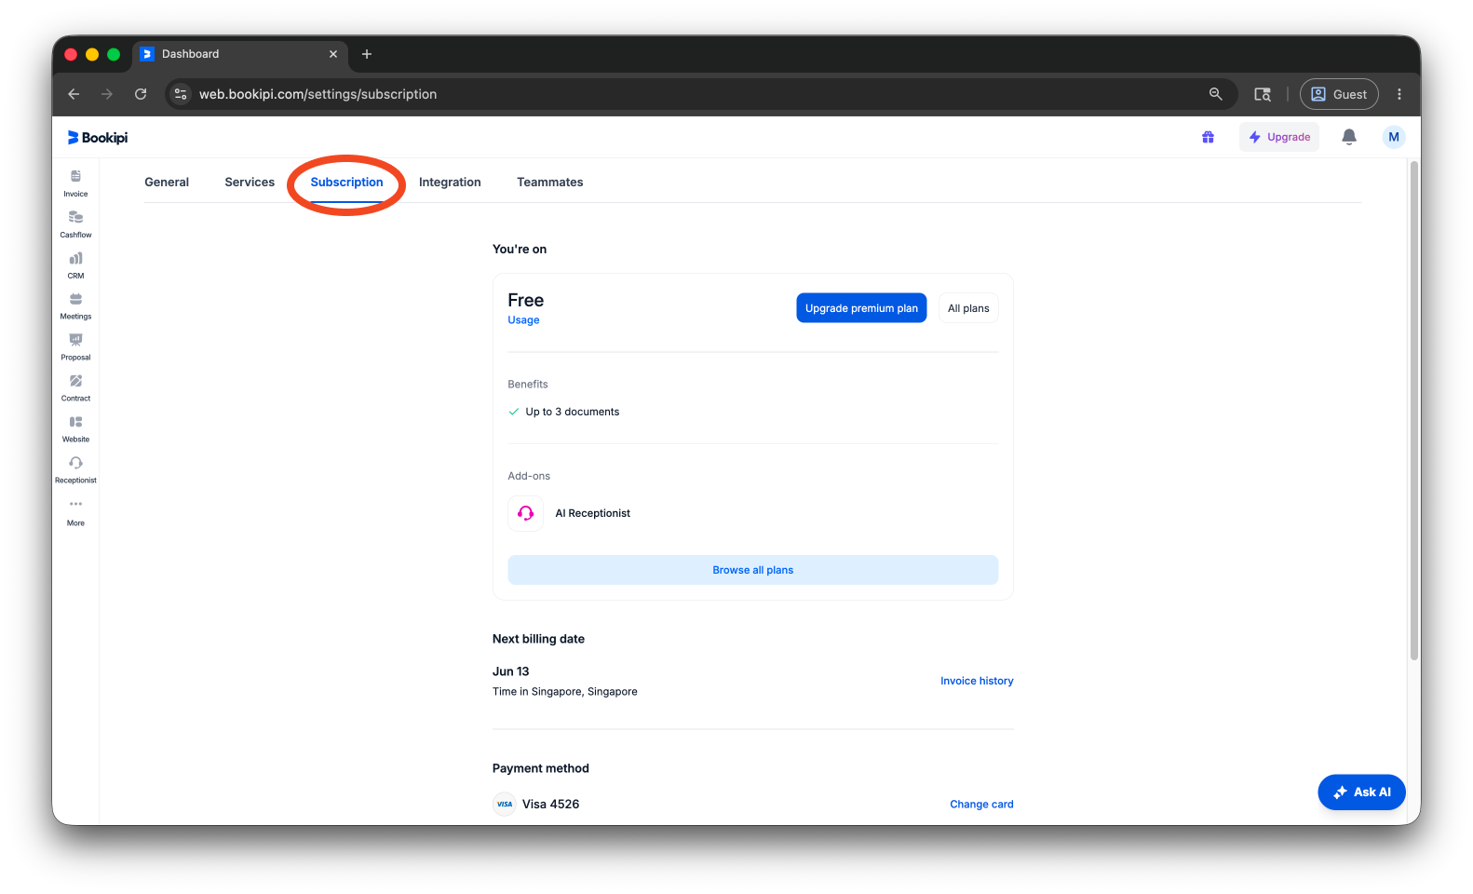This screenshot has height=894, width=1473.
Task: Reload the current page
Action: (x=141, y=94)
